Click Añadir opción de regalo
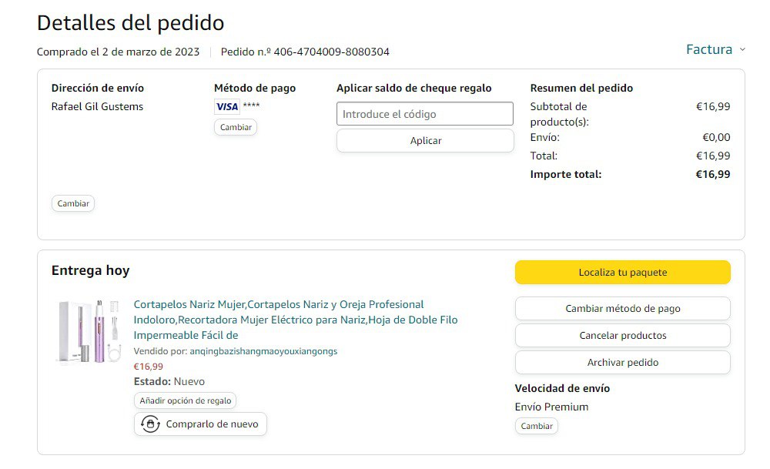Image resolution: width=770 pixels, height=469 pixels. pyautogui.click(x=185, y=400)
